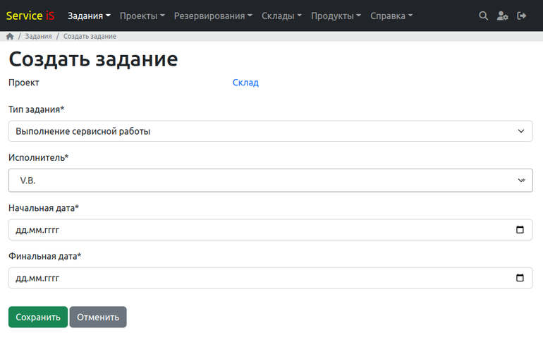Open the Склады menu
543x340 pixels.
[x=281, y=16]
